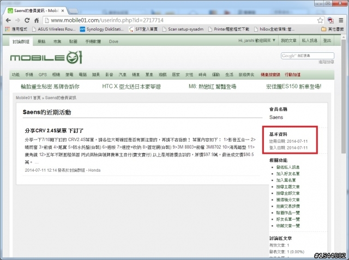Click the page vertical scrollbar thumb
The width and height of the screenshot is (349, 260).
click(x=344, y=96)
